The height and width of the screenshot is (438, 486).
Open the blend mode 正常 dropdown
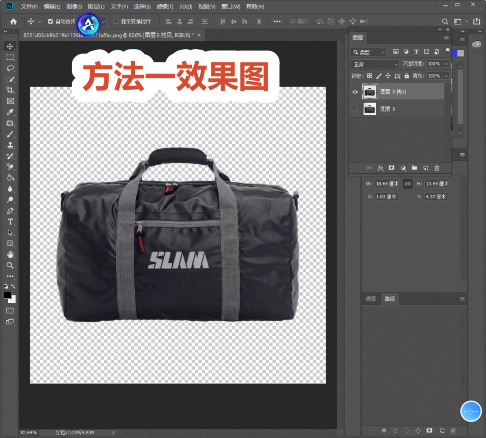tap(374, 64)
